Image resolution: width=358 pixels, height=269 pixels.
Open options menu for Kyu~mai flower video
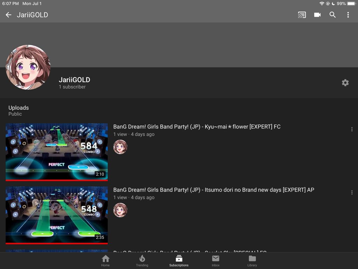352,129
